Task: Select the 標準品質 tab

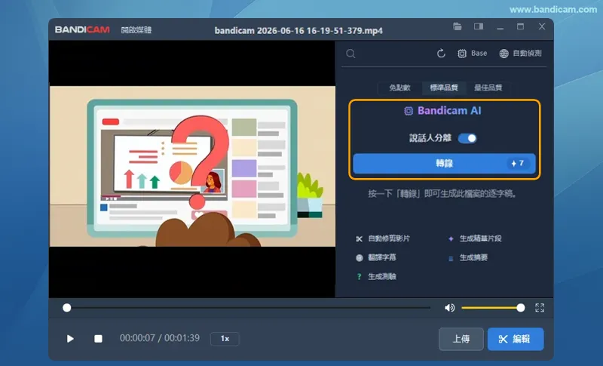Action: (x=444, y=88)
